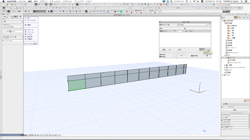Open the Publisher Sets tab icon in Navigator
The width and height of the screenshot is (250, 140).
tap(248, 17)
